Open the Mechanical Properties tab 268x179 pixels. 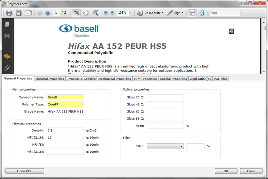[x=115, y=79]
